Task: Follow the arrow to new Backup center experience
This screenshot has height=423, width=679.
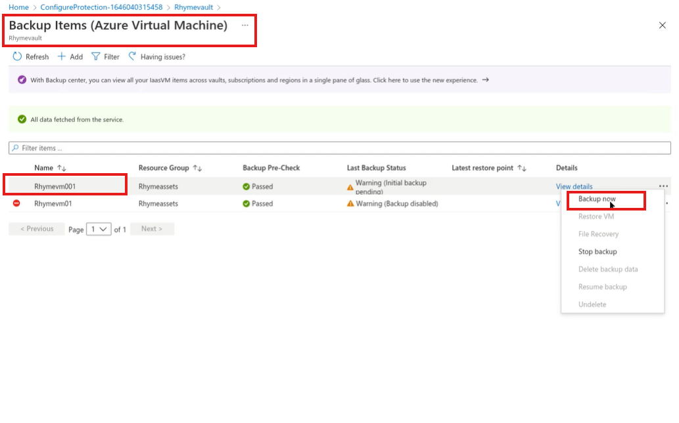Action: tap(486, 80)
